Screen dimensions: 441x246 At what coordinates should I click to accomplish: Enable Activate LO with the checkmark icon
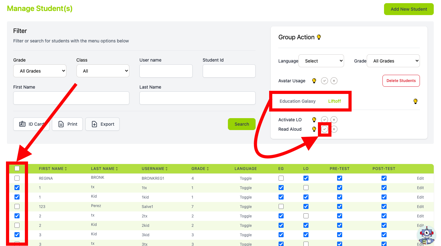[325, 120]
